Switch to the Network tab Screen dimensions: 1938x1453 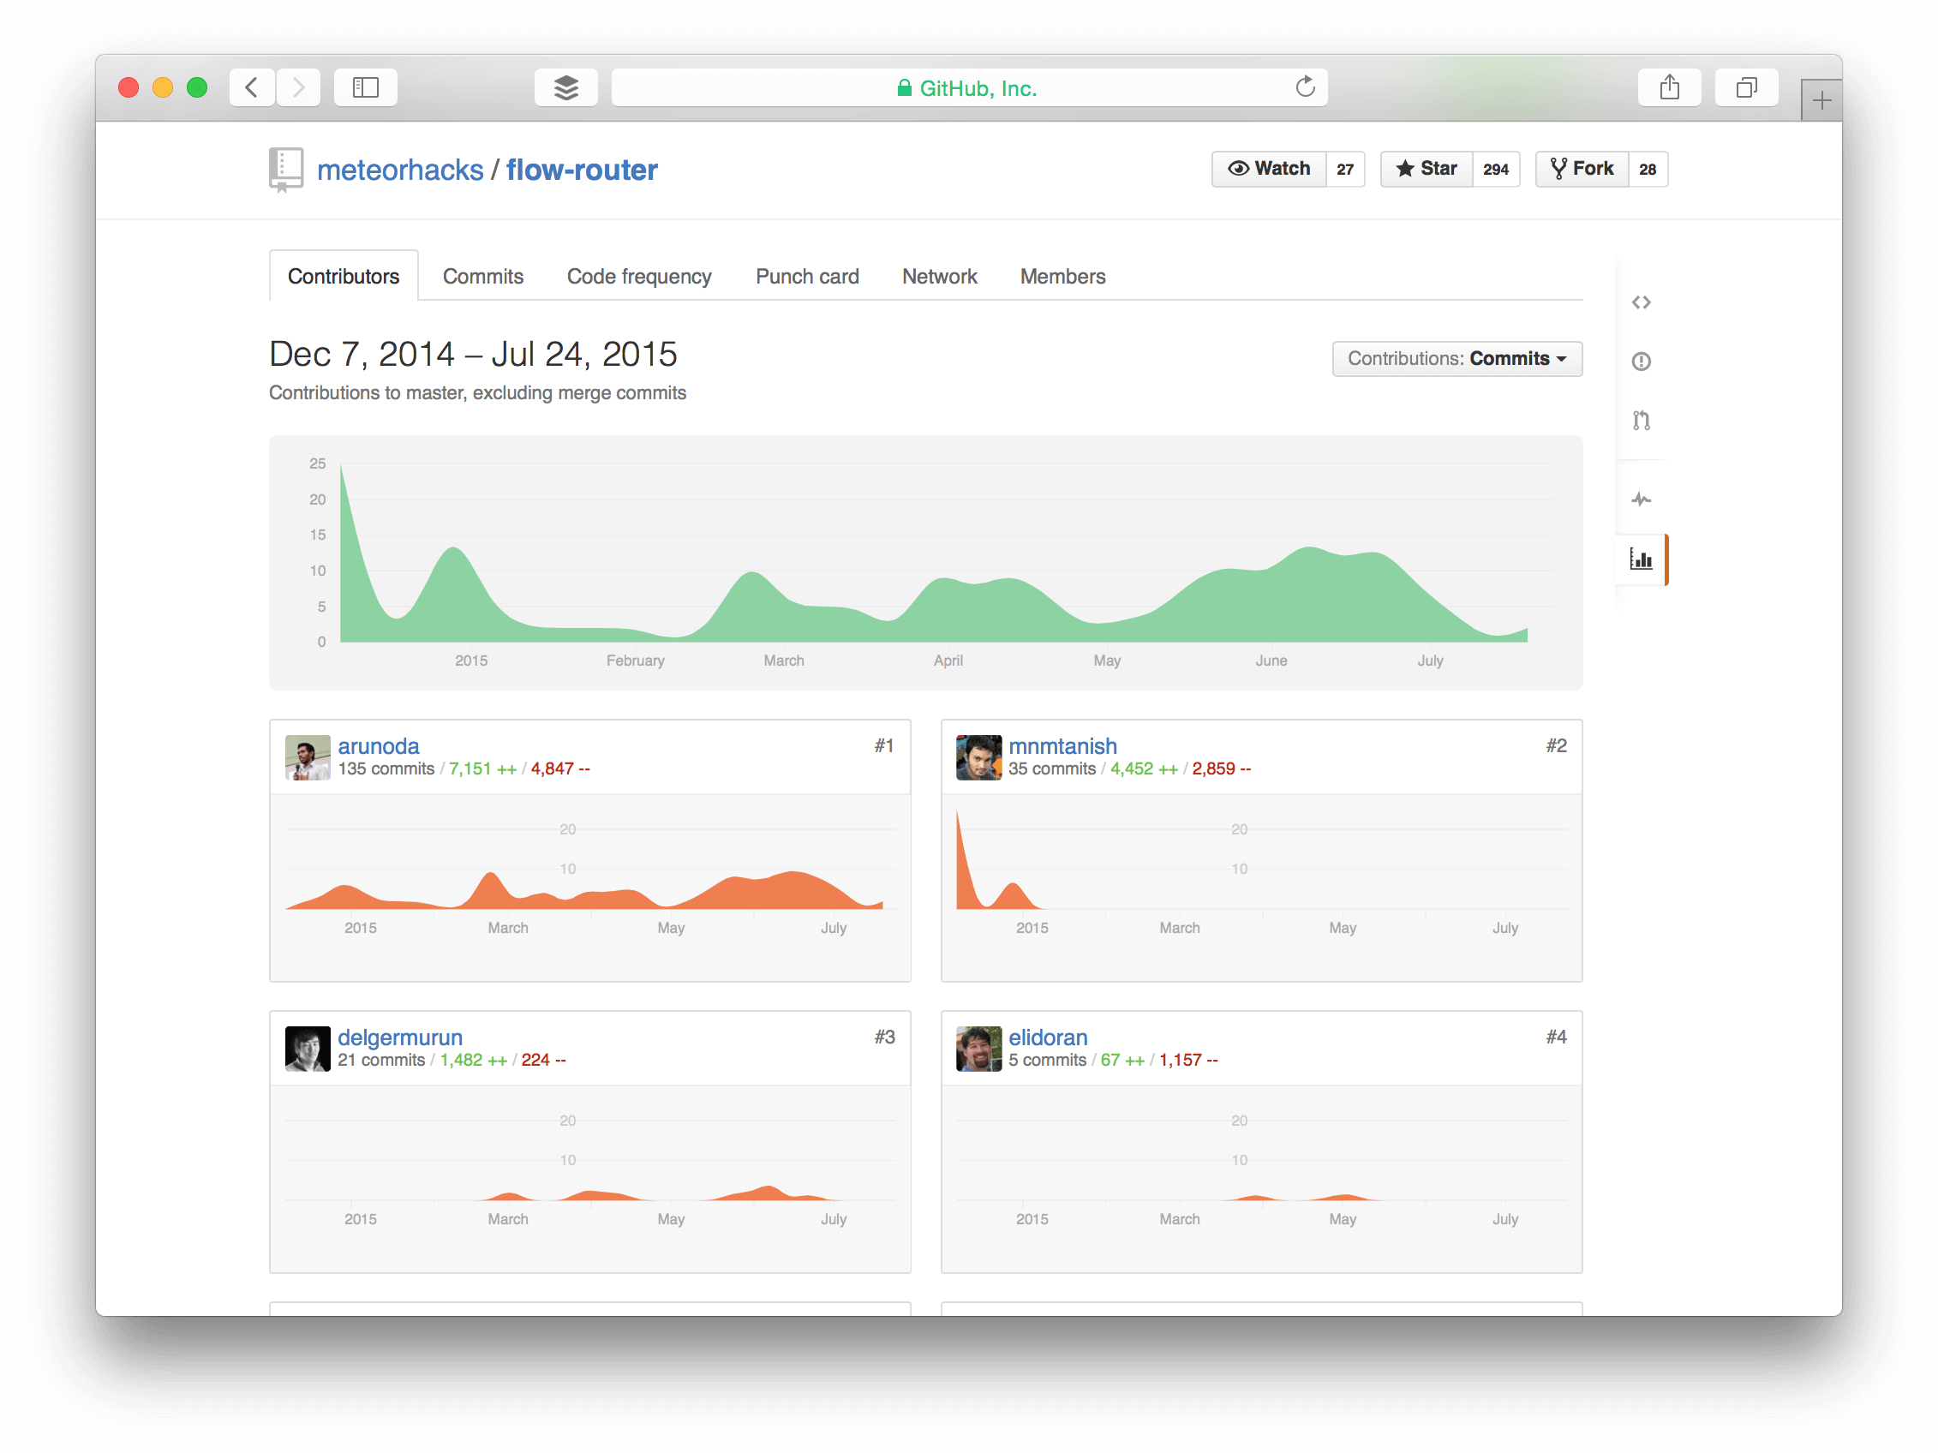pos(939,276)
